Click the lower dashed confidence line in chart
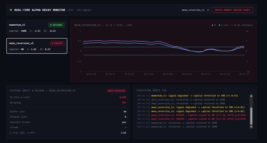 [164, 55]
